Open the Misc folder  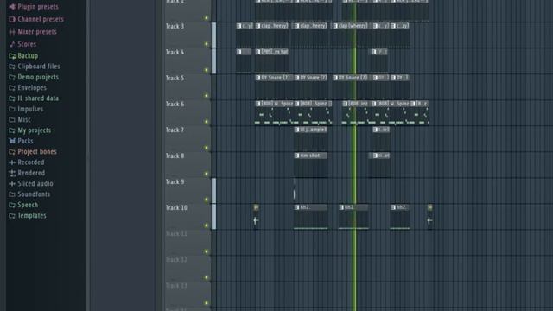20,120
